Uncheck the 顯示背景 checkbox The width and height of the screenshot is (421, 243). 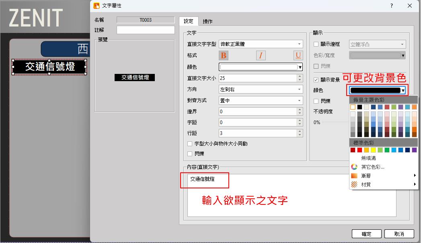pyautogui.click(x=316, y=80)
